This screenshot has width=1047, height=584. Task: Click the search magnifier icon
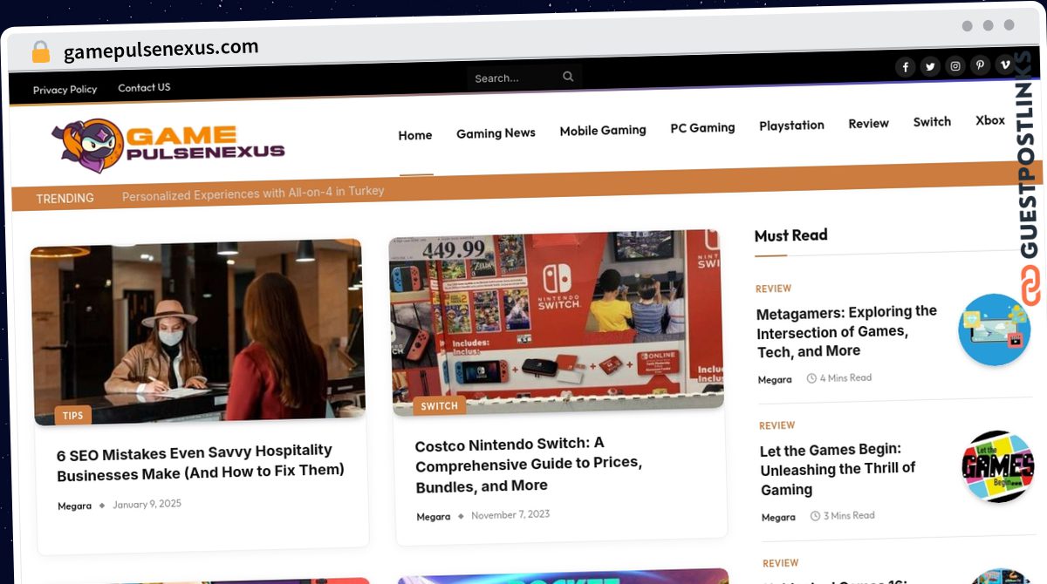coord(568,77)
